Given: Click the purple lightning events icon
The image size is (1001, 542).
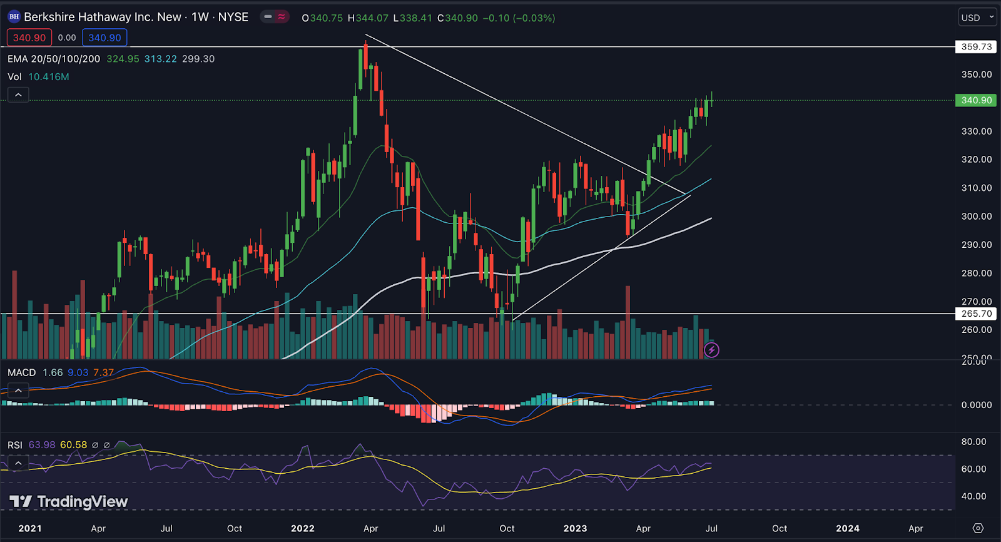Looking at the screenshot, I should click(x=711, y=350).
